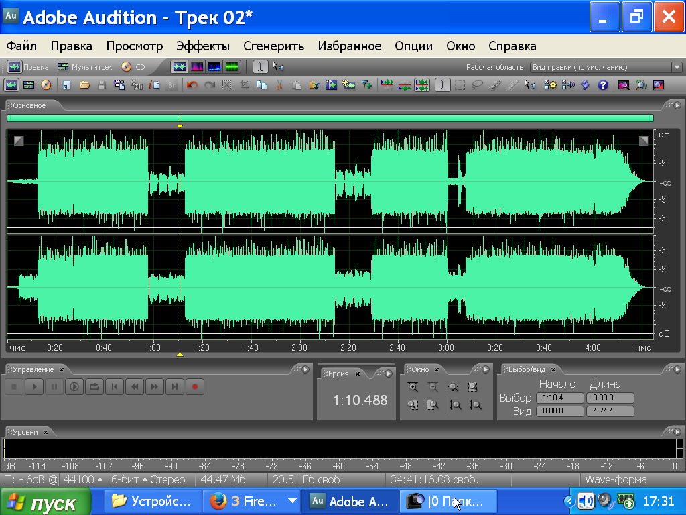
Task: Open the Опции menu
Action: [413, 46]
